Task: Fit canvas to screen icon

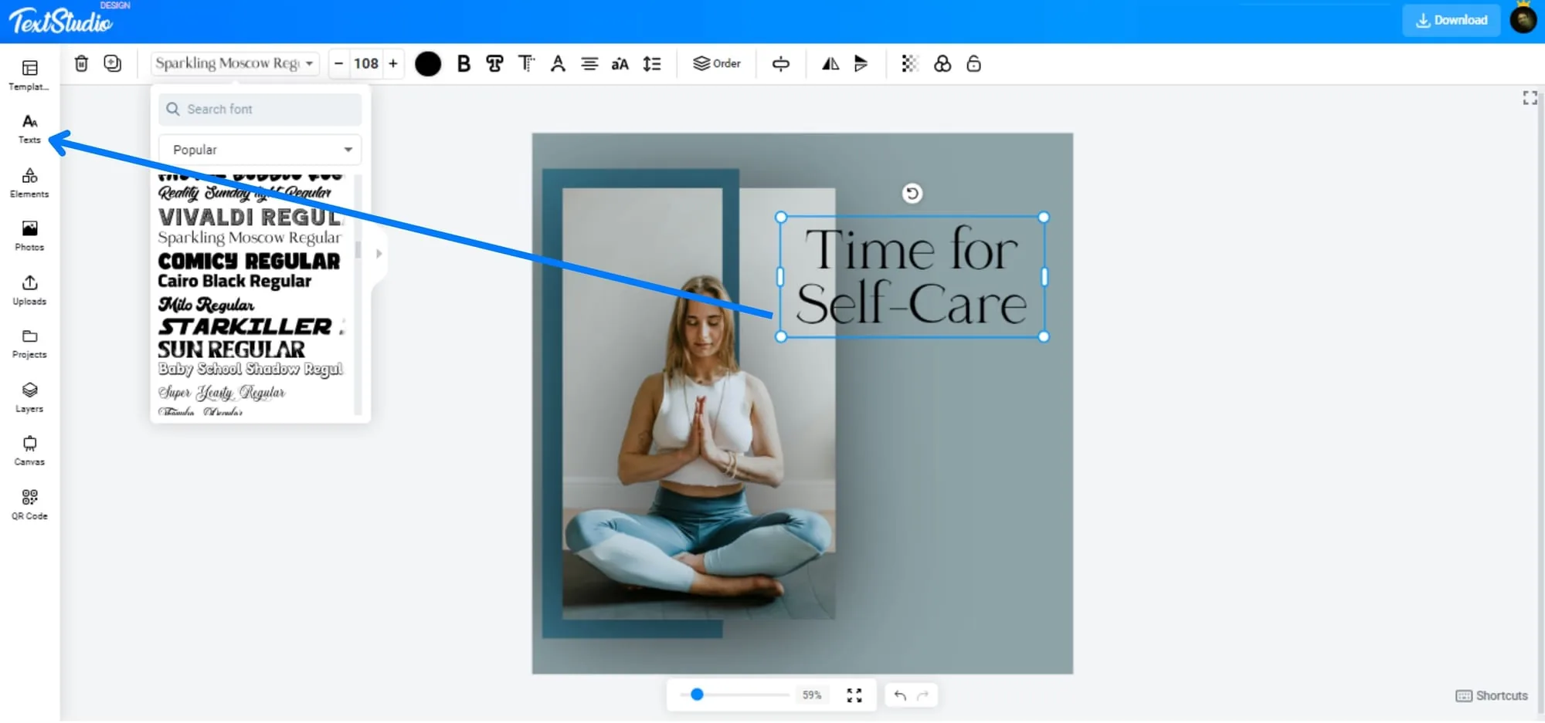Action: pos(854,695)
